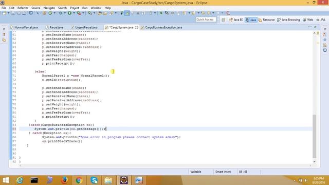Switch to UrgentParcel.java editor tab
This screenshot has width=329, height=185.
click(x=84, y=27)
